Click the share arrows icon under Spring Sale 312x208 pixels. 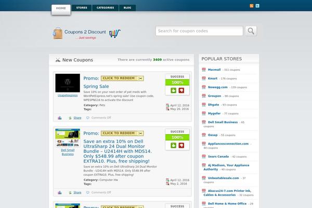(70, 118)
